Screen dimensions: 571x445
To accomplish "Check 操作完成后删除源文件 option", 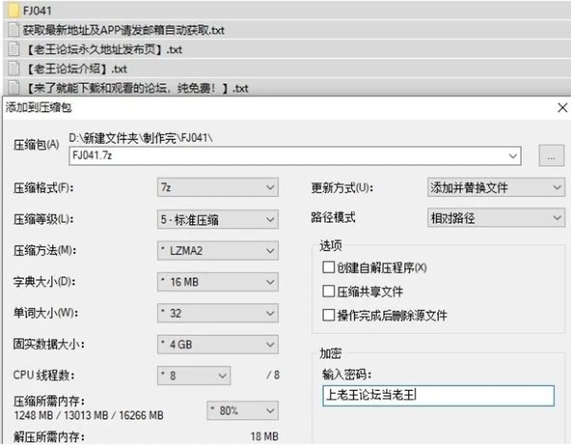I will coord(328,315).
